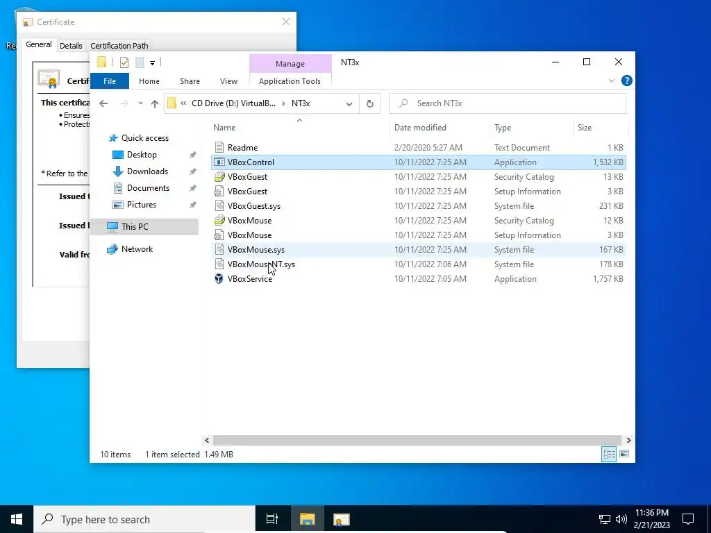Click the VBoxMouseNT.sys file icon

[219, 264]
